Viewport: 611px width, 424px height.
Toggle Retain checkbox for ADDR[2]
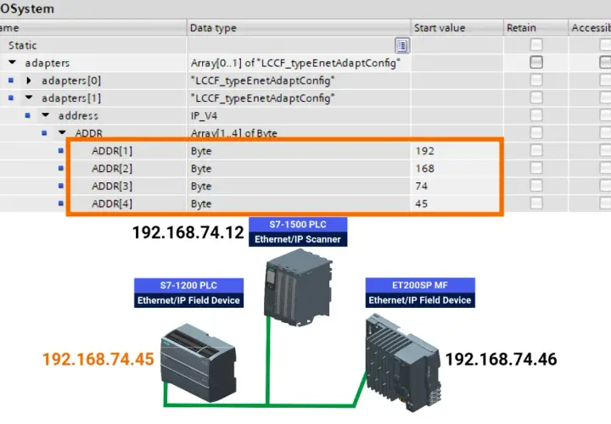pyautogui.click(x=536, y=168)
